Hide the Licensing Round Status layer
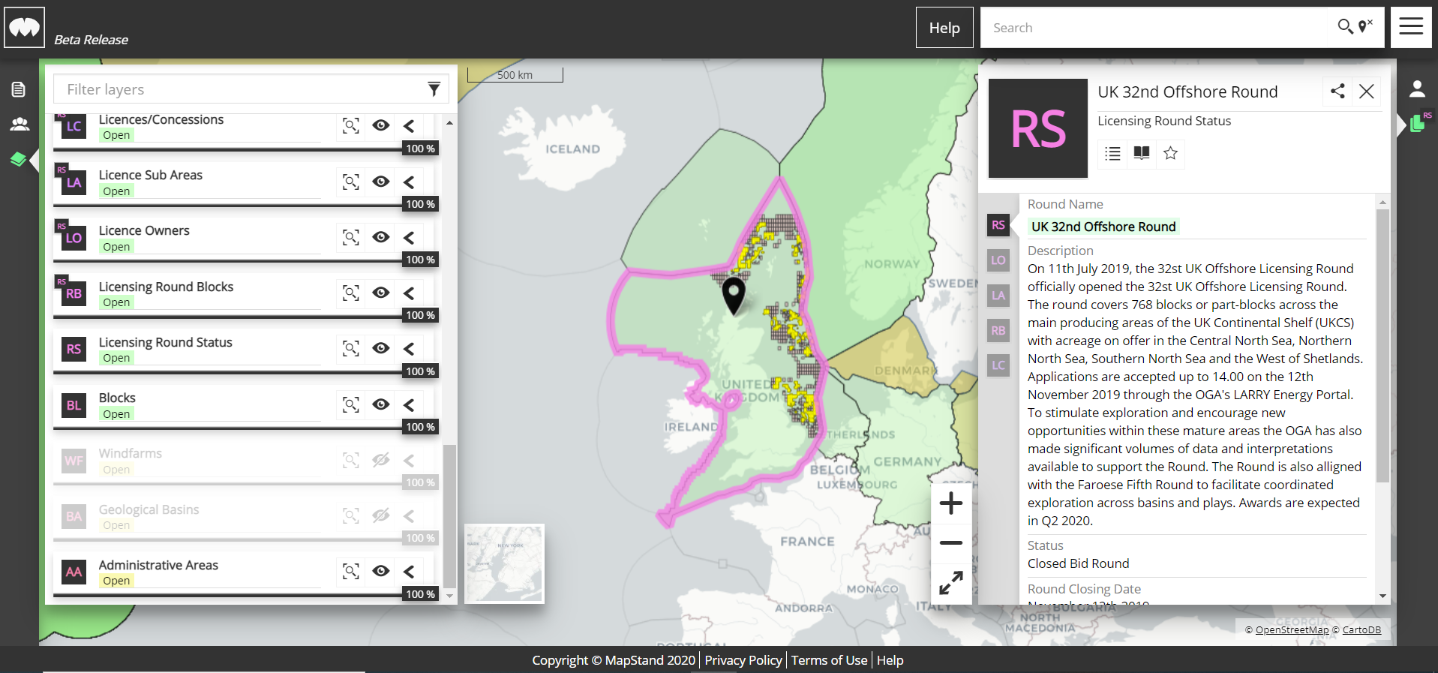Viewport: 1438px width, 673px height. point(381,348)
